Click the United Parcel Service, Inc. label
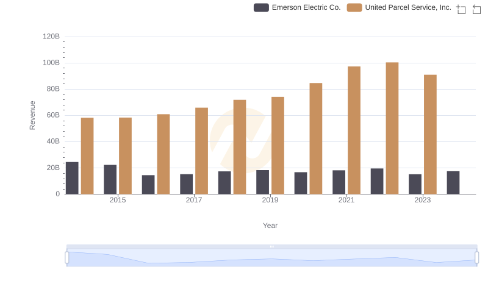 coord(408,7)
